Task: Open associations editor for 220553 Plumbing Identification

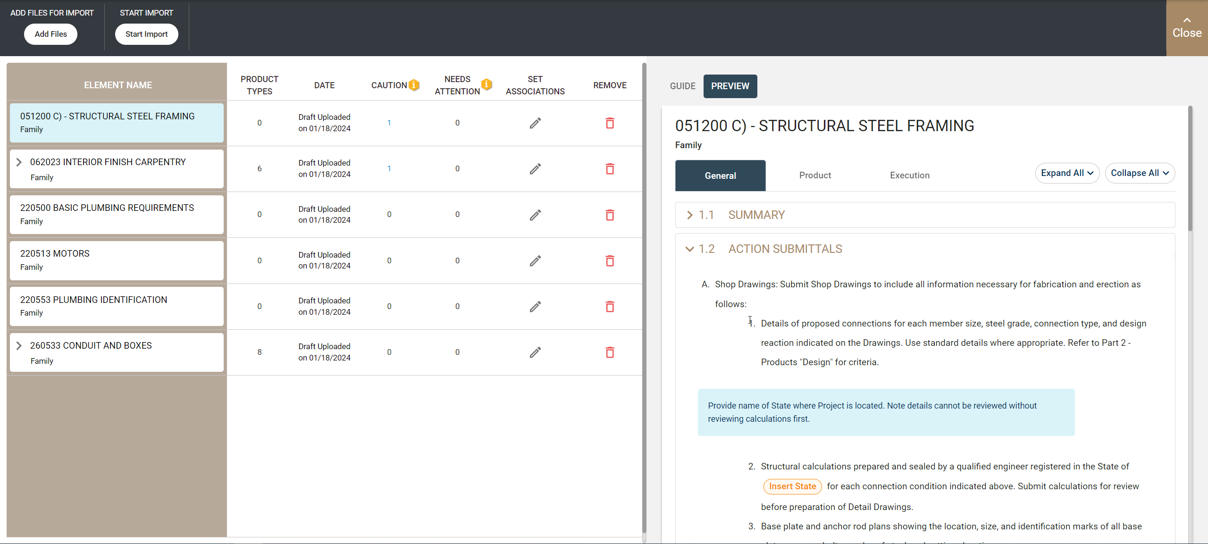Action: tap(535, 307)
